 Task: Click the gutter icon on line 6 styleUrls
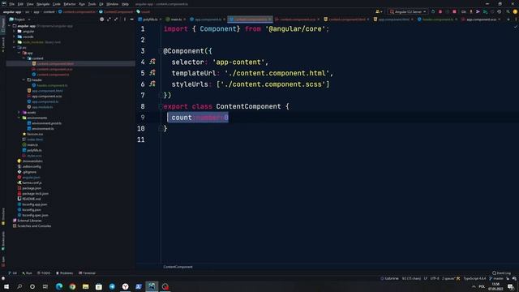point(152,84)
